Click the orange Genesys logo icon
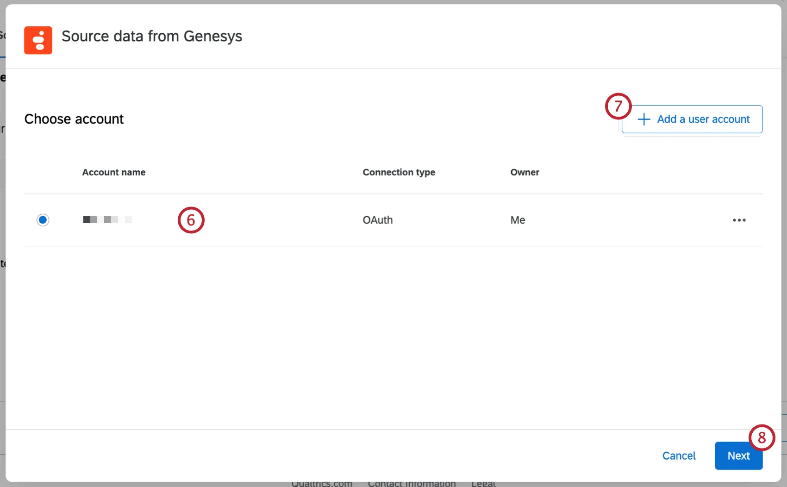The image size is (787, 487). point(38,40)
